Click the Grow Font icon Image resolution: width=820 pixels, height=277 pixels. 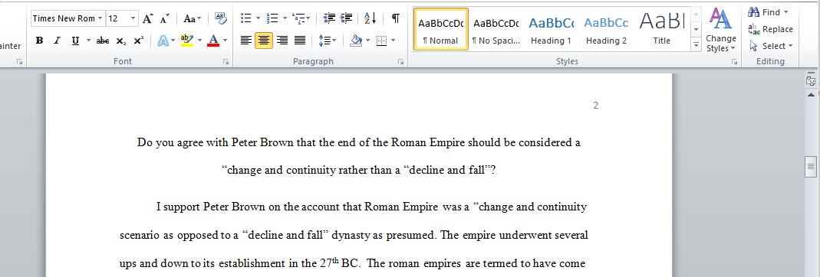[147, 19]
